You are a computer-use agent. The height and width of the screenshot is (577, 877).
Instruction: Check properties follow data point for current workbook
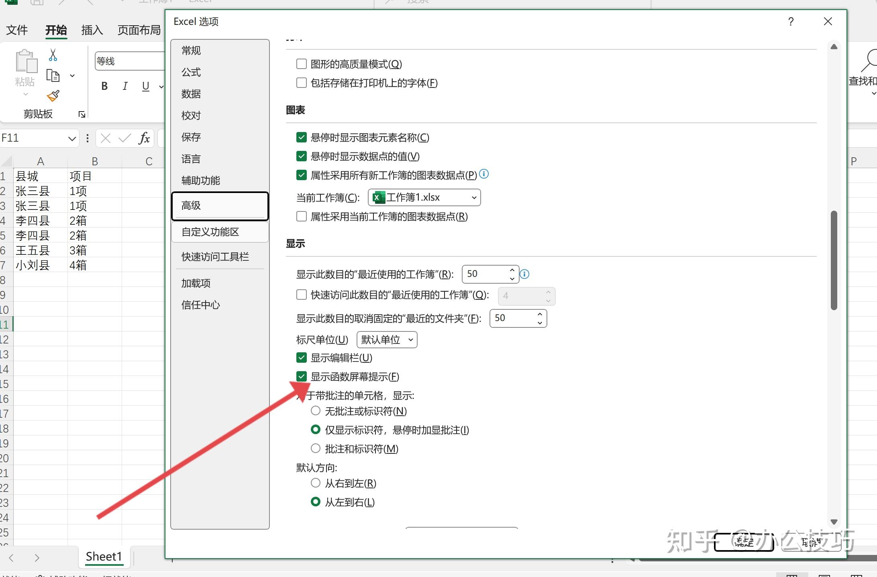[x=301, y=216]
